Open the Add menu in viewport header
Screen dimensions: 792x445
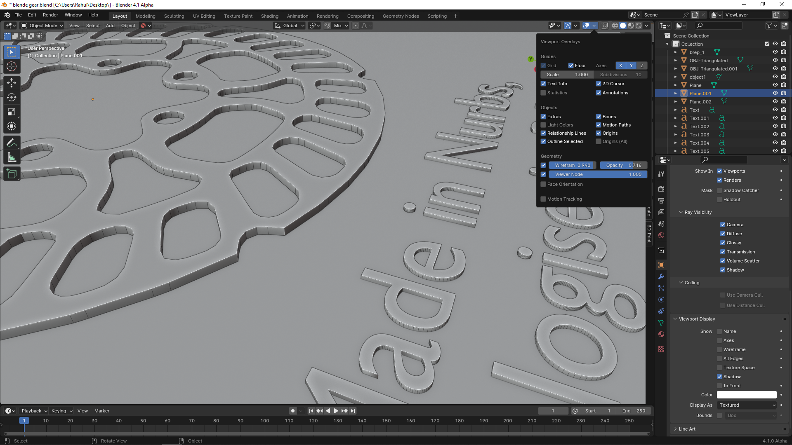coord(110,26)
